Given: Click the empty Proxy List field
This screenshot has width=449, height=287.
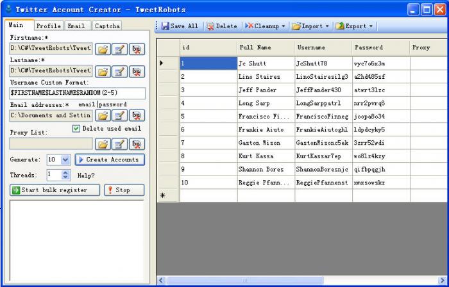Looking at the screenshot, I should coord(51,143).
